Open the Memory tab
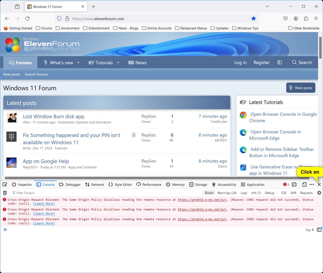 click(x=175, y=185)
